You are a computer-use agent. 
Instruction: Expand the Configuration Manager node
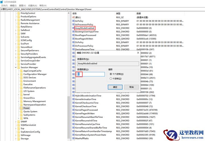19,74
